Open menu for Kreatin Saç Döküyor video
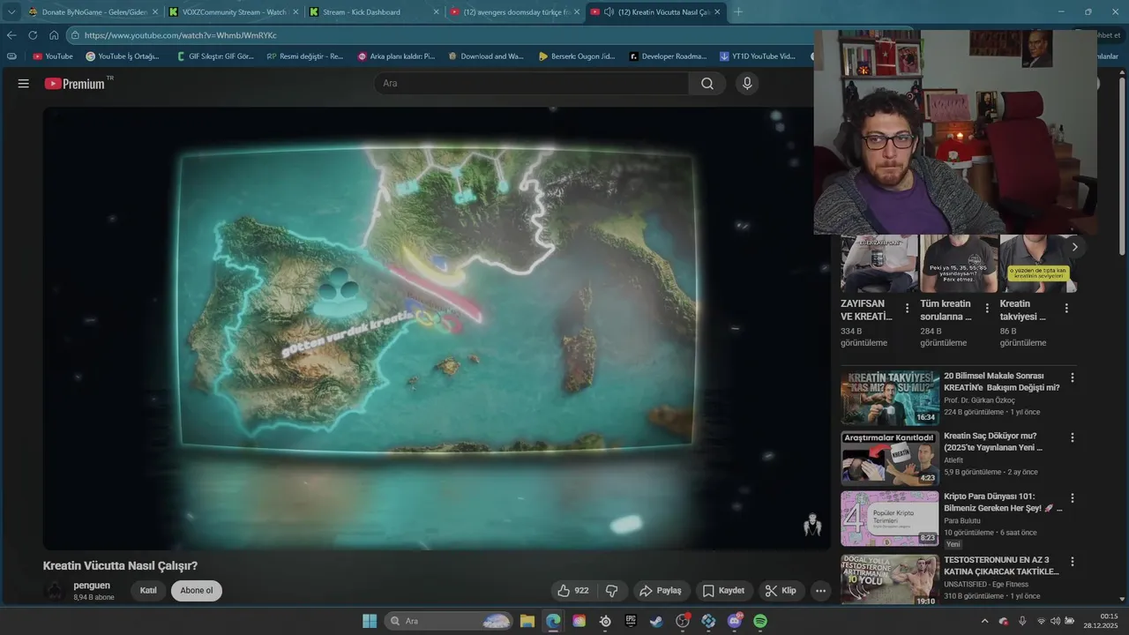Viewport: 1129px width, 635px height. (x=1073, y=437)
